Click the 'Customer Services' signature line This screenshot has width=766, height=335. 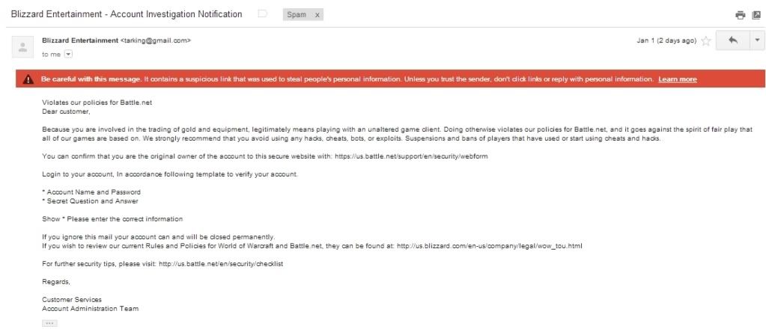pos(72,300)
